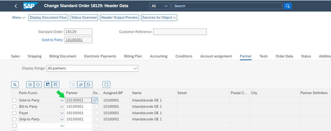Click the plus insert row icon
The height and width of the screenshot is (131, 331).
[30, 85]
